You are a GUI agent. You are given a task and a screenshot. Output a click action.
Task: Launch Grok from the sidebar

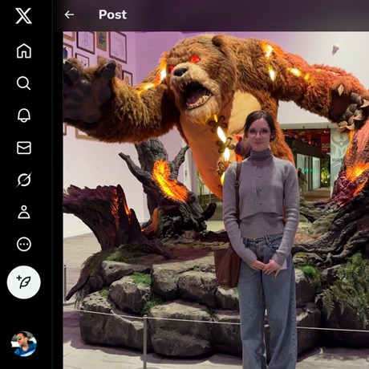point(24,180)
